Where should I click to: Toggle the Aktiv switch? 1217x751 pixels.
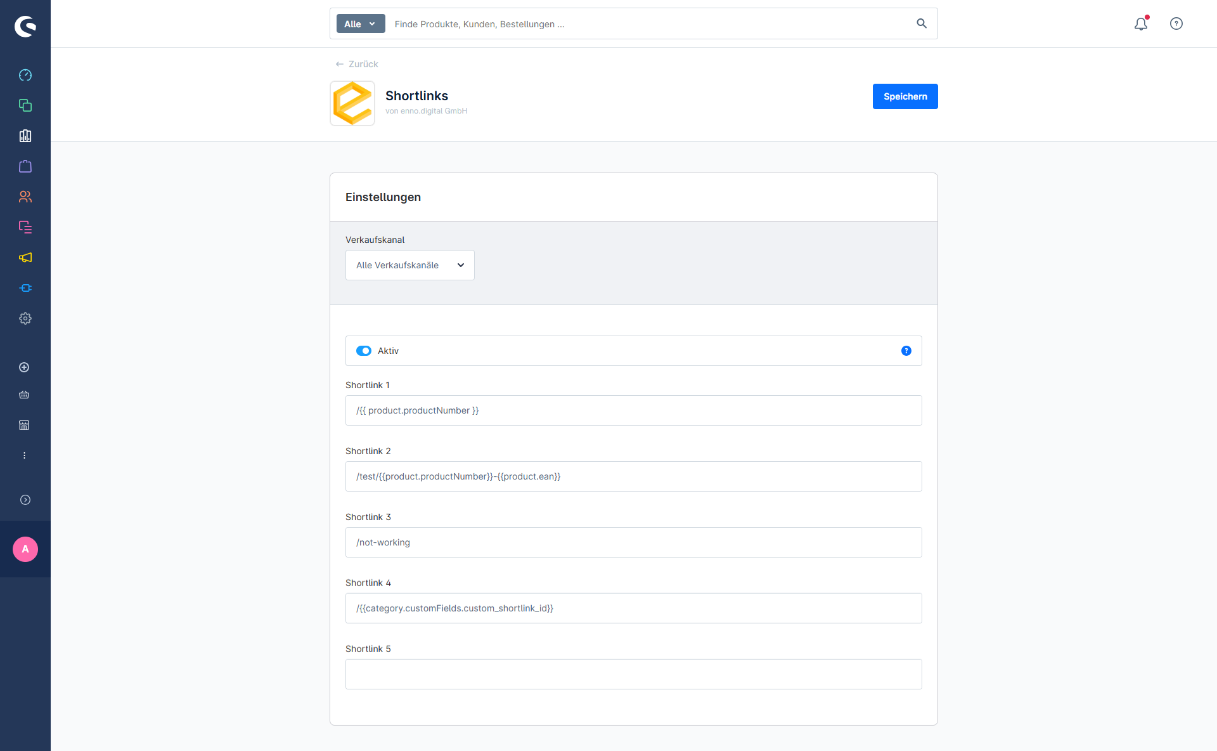tap(364, 351)
